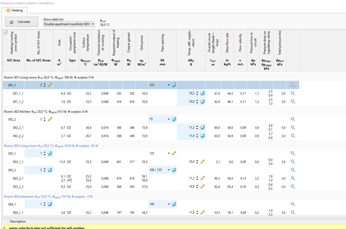This screenshot has height=229, width=346.
Task: Click the magnifier icon for row 004_1_1
Action: click(293, 212)
